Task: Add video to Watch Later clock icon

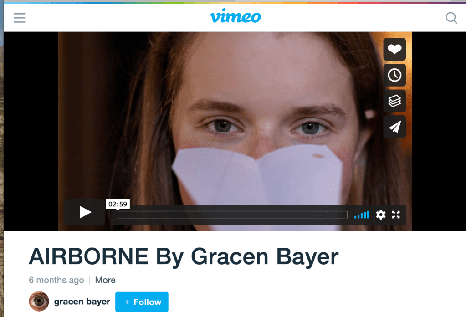Action: 394,75
